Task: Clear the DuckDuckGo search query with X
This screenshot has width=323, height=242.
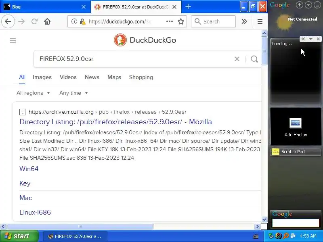Action: pos(237,59)
